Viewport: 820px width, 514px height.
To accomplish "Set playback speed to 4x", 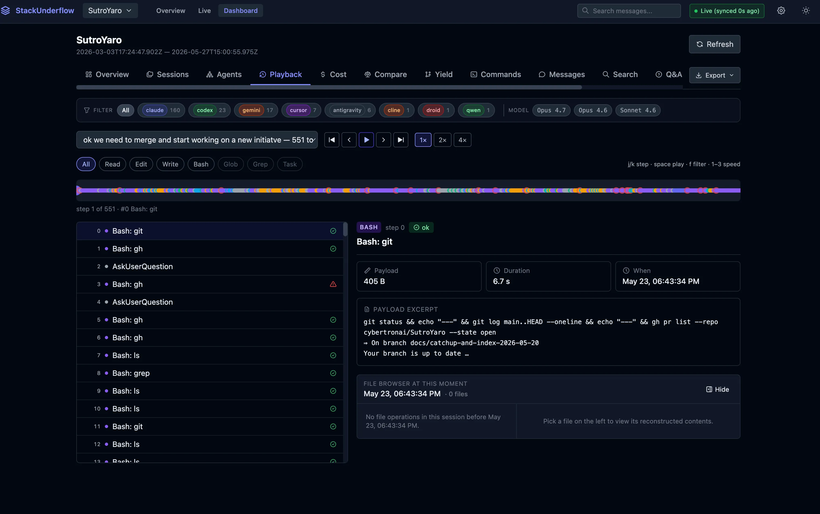I will (462, 140).
